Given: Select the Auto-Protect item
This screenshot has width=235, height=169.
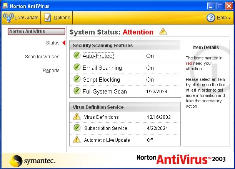Looking at the screenshot, I should click(98, 56).
